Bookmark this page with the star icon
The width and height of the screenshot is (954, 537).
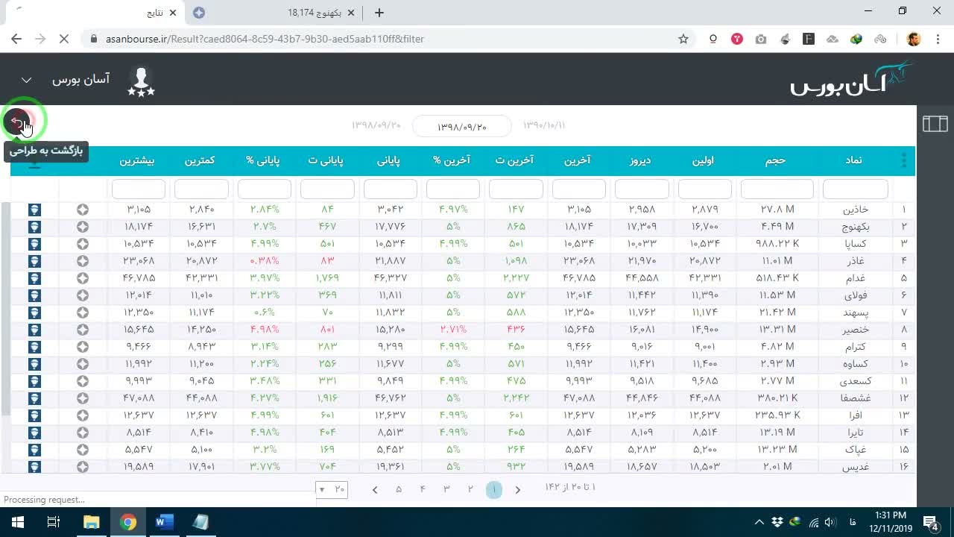(x=683, y=39)
